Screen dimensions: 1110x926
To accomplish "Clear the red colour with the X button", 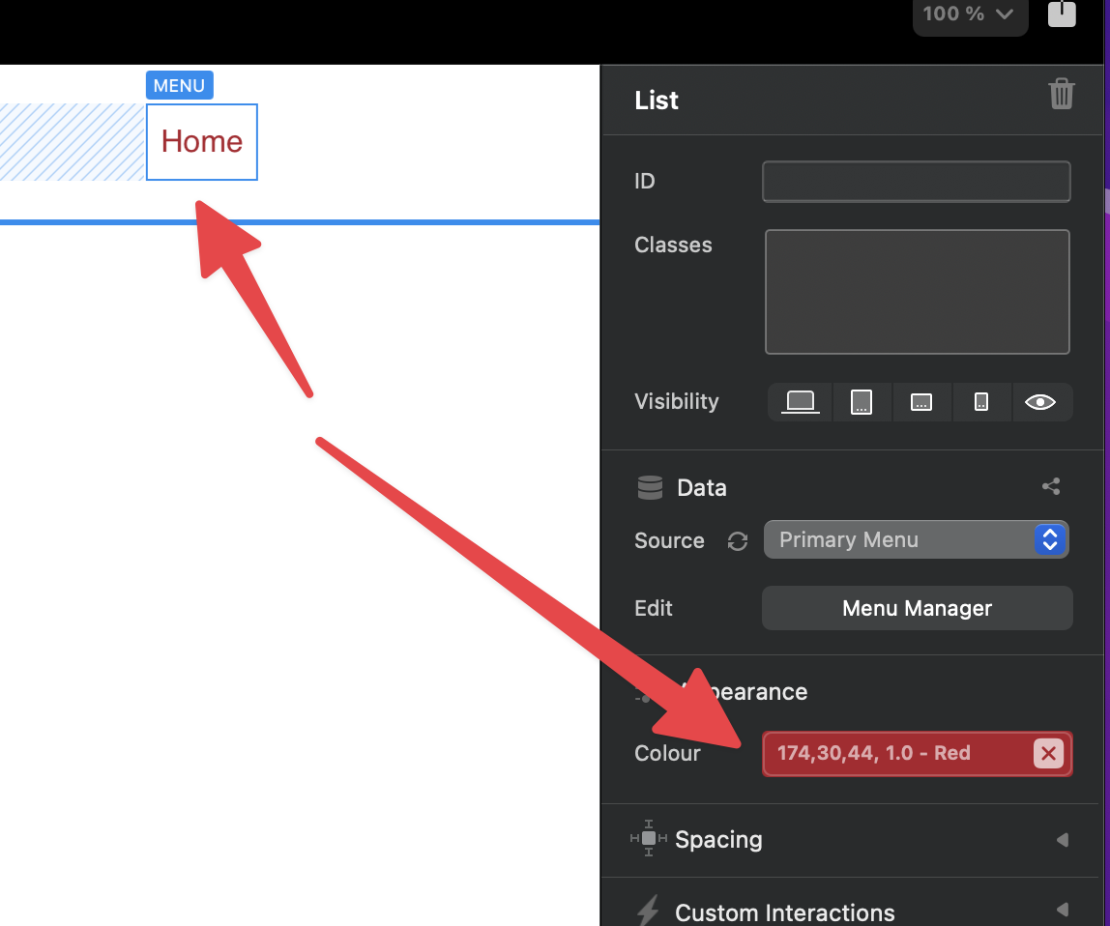I will coord(1048,754).
